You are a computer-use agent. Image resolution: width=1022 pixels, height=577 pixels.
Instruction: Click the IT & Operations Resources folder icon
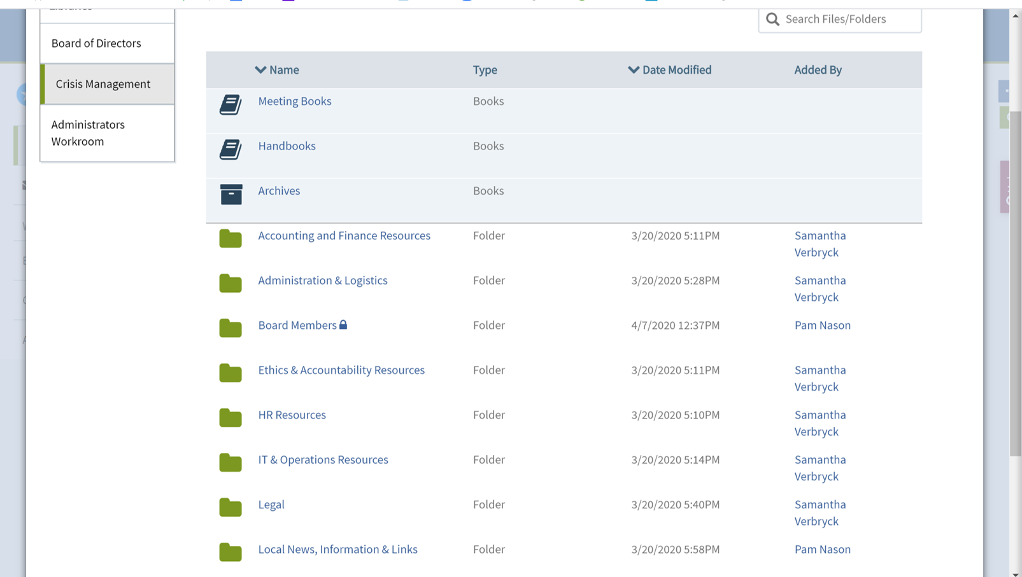[231, 462]
